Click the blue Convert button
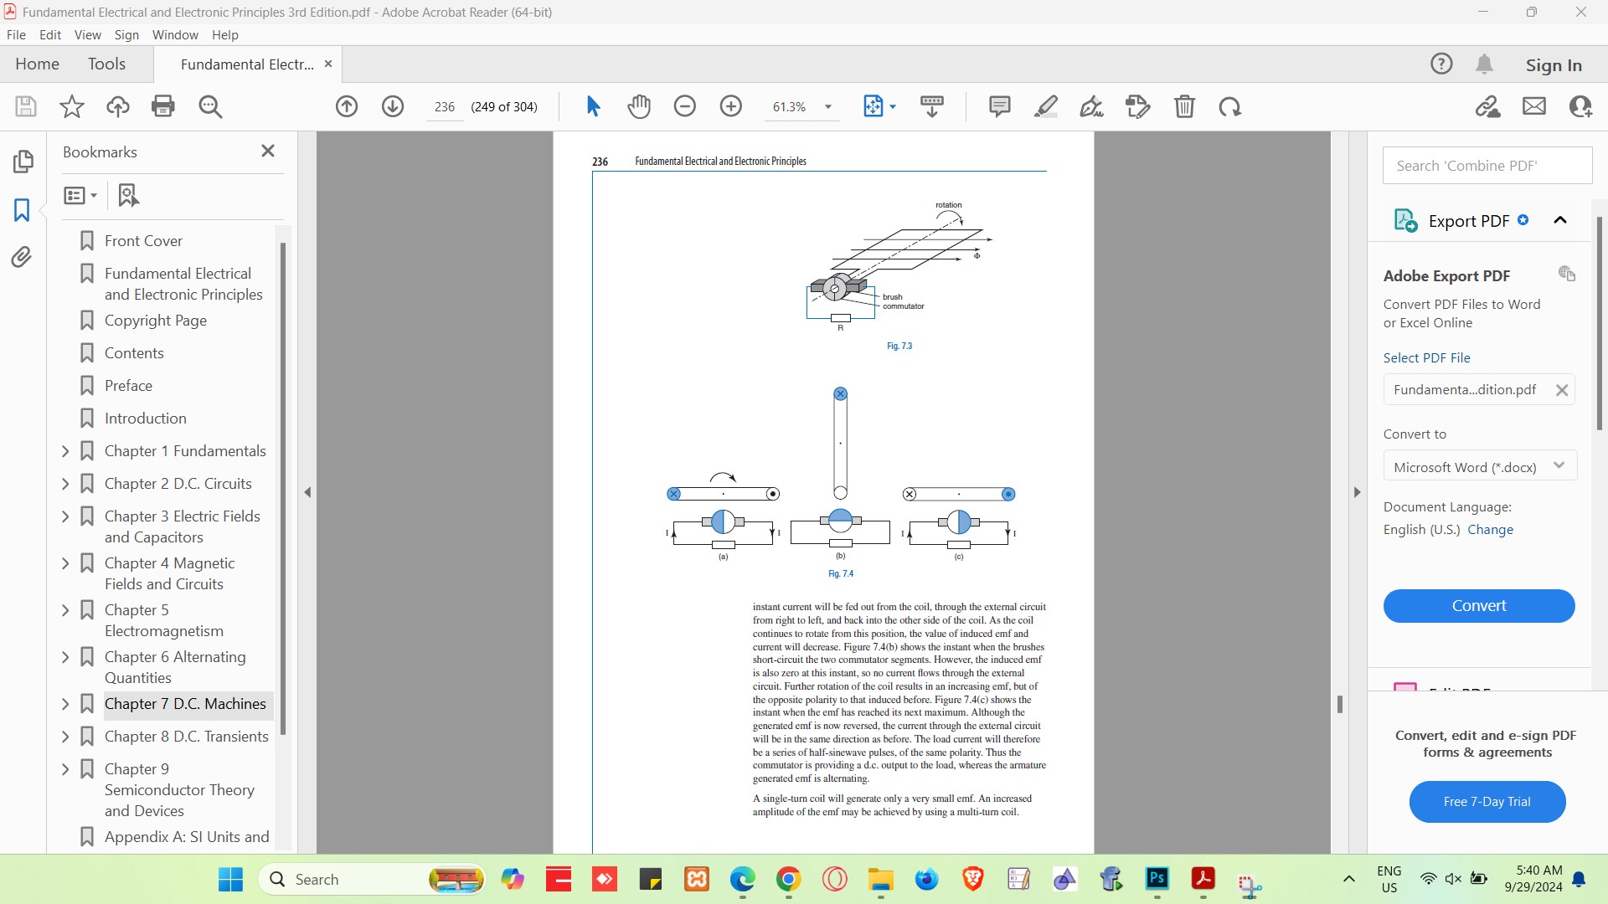The width and height of the screenshot is (1608, 904). click(x=1478, y=606)
